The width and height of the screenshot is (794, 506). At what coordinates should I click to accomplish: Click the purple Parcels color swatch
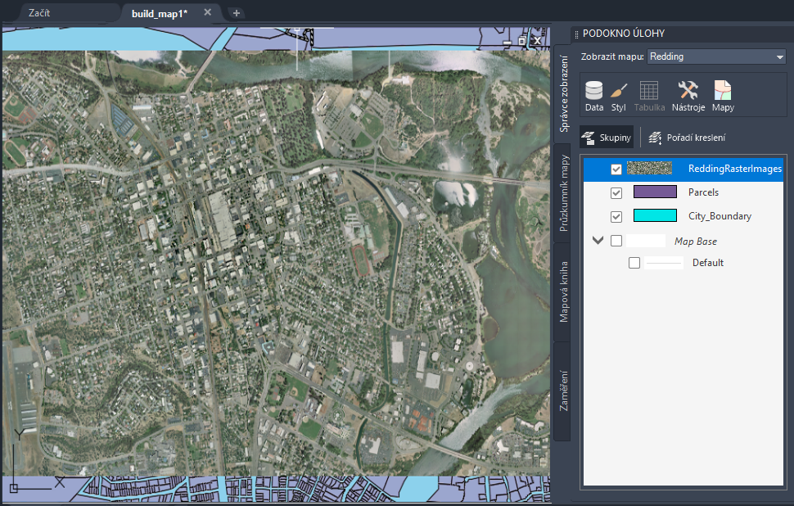click(655, 192)
